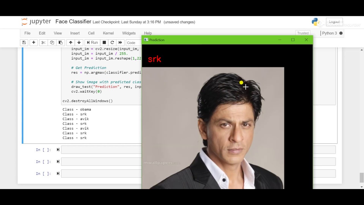
Task: Move selected cell up arrow
Action: click(71, 42)
